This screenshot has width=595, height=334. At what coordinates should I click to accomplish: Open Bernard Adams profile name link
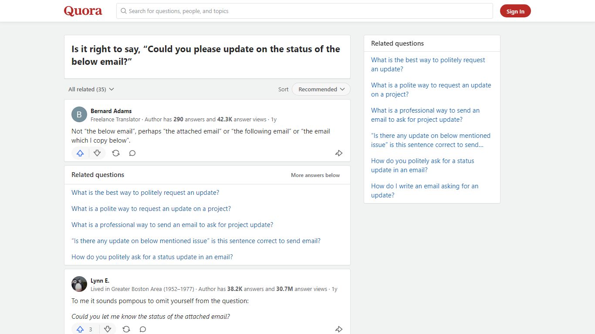[111, 111]
